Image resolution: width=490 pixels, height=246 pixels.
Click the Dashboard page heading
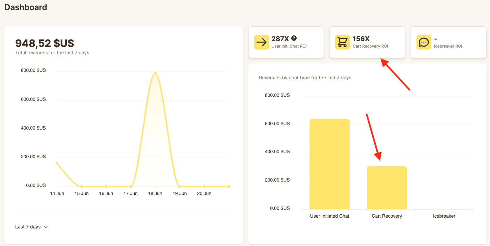[x=26, y=7]
